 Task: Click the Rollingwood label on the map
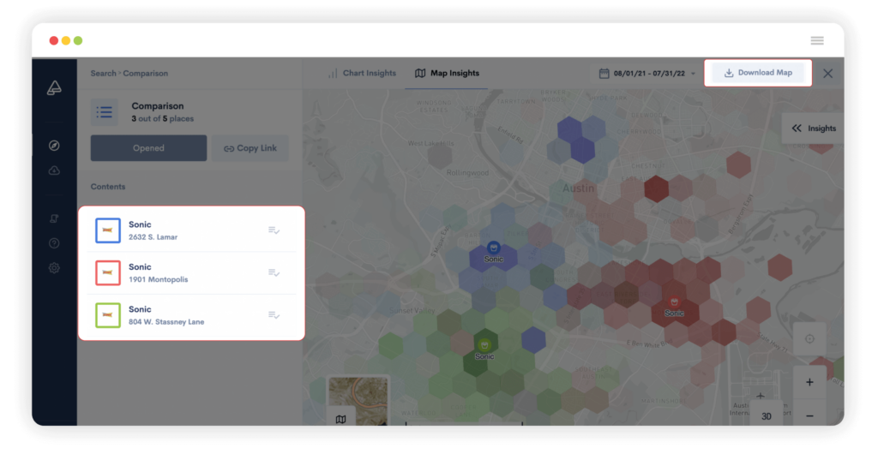(x=467, y=173)
